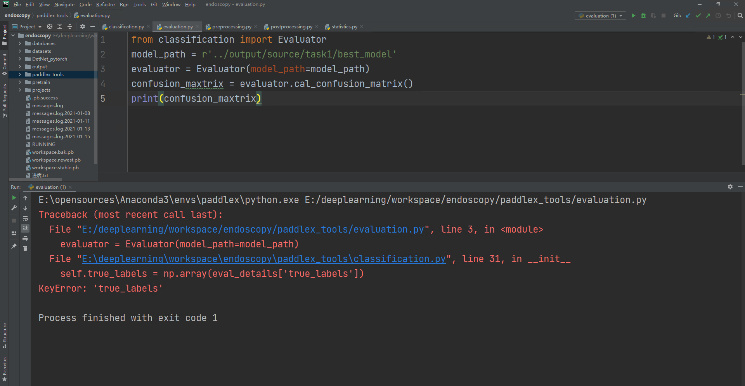The width and height of the screenshot is (745, 386).
Task: Toggle the Favorites tool window
Action: tap(4, 369)
